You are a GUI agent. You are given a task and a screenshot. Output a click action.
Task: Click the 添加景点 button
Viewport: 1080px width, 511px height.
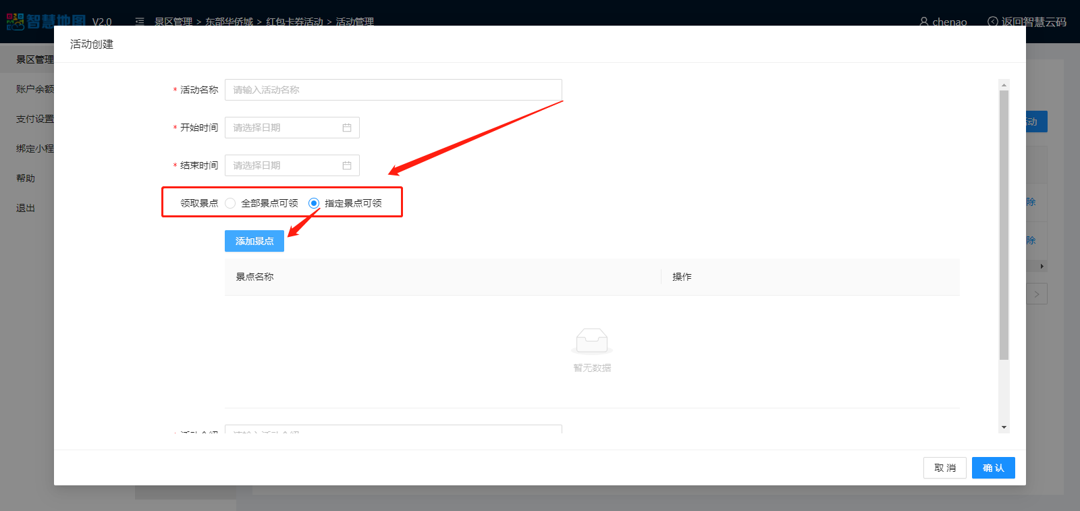(x=254, y=241)
